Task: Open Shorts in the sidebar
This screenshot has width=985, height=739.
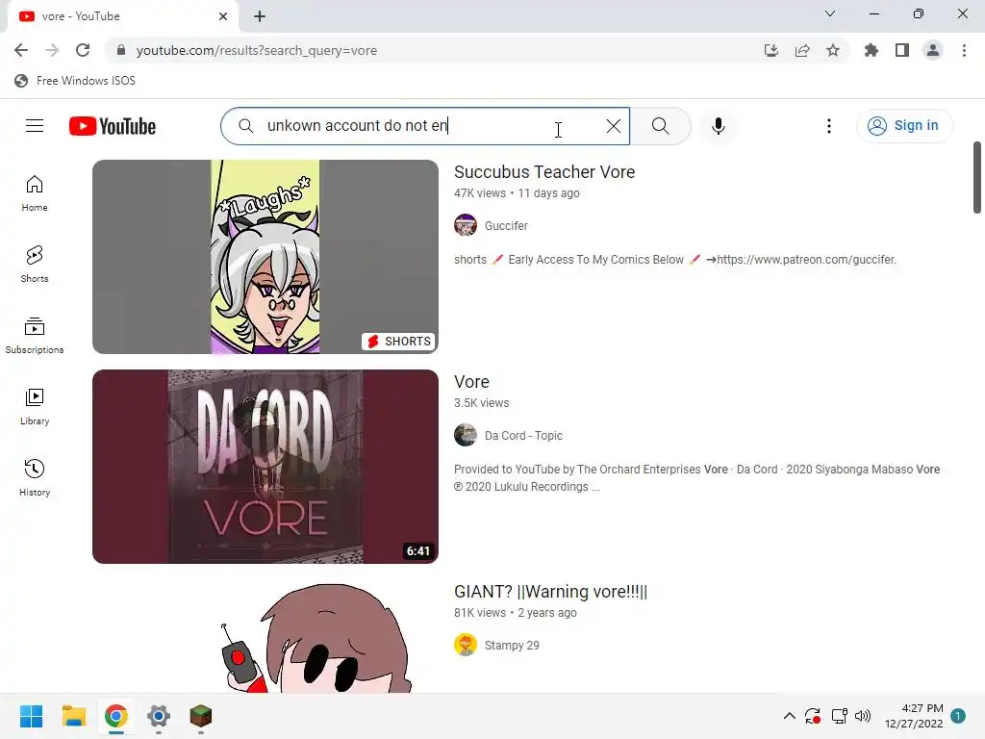Action: coord(35,265)
